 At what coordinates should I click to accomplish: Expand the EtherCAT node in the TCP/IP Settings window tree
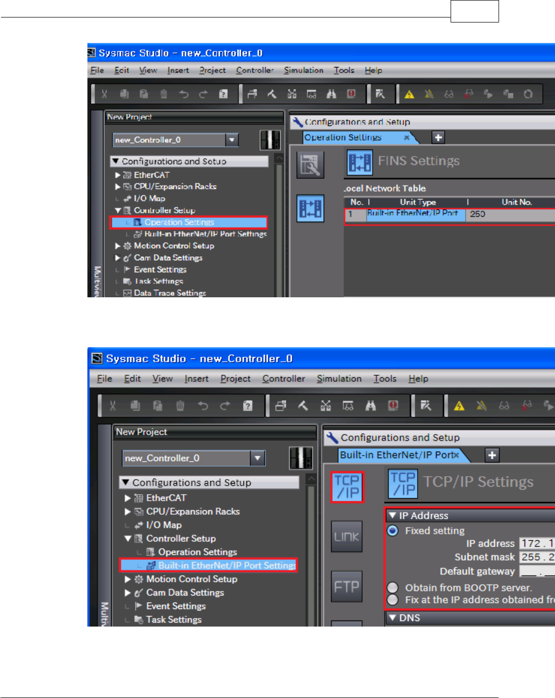pos(128,498)
